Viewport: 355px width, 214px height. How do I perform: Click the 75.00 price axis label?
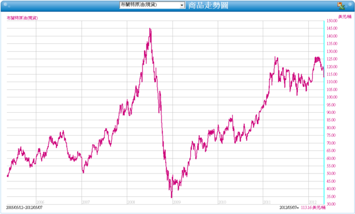[331, 135]
